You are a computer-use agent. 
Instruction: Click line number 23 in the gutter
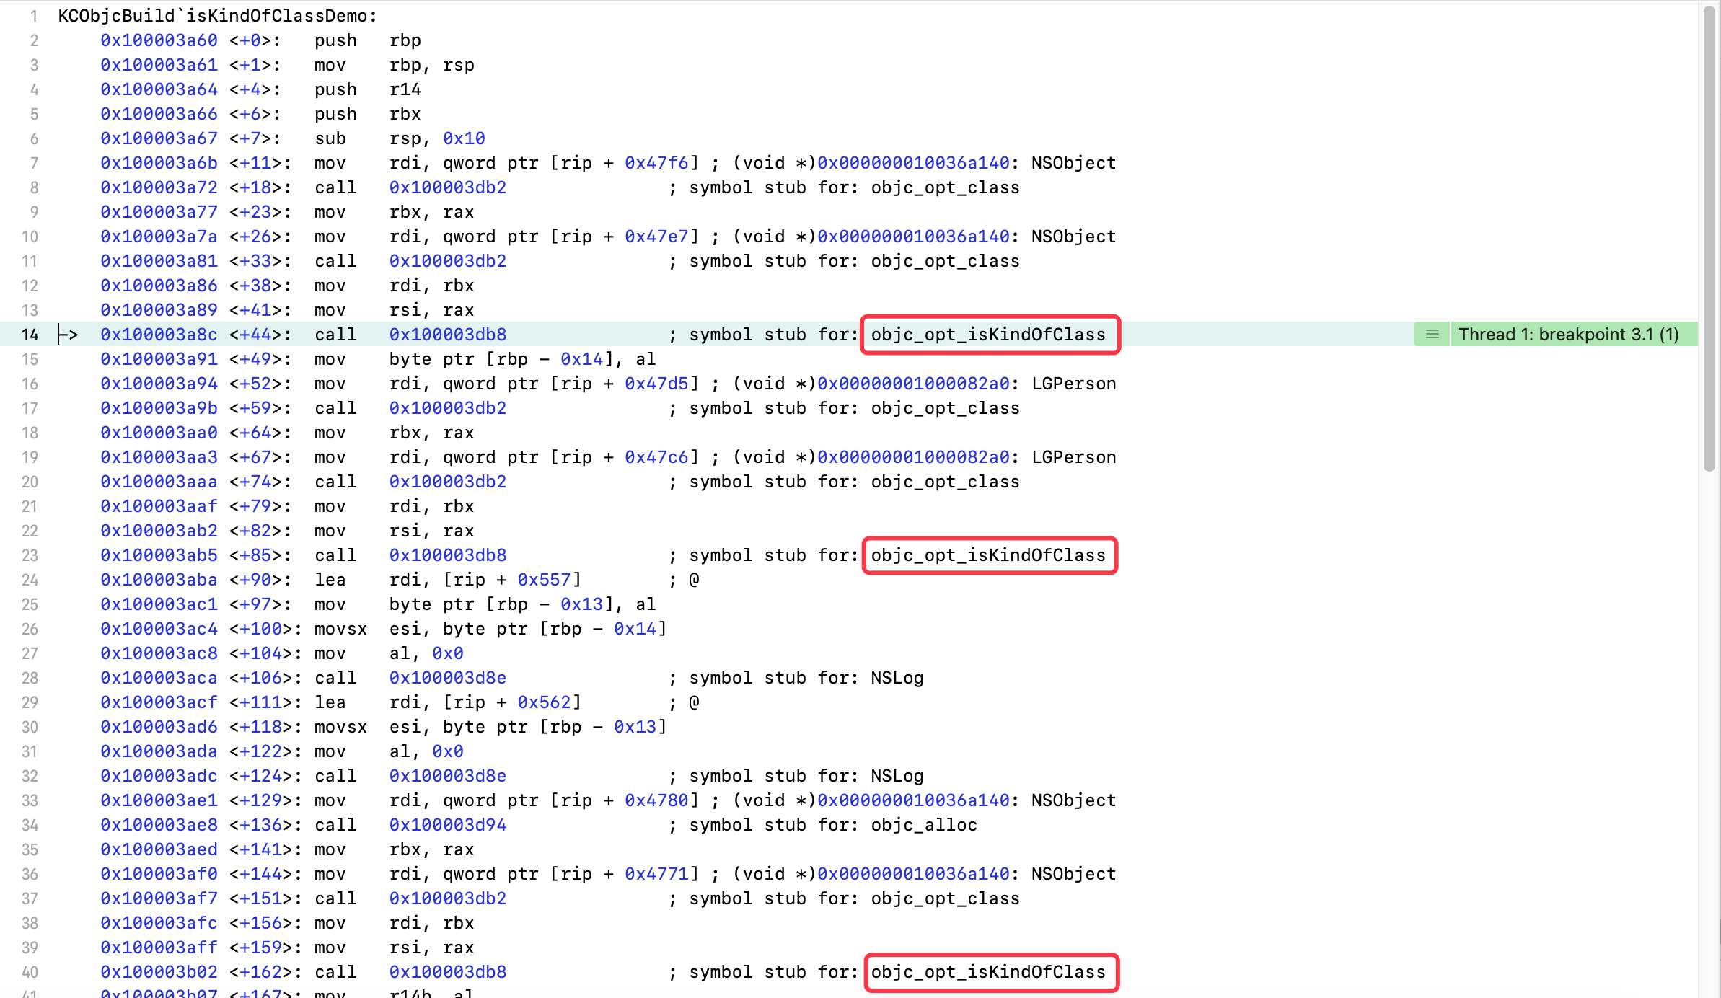click(x=30, y=555)
